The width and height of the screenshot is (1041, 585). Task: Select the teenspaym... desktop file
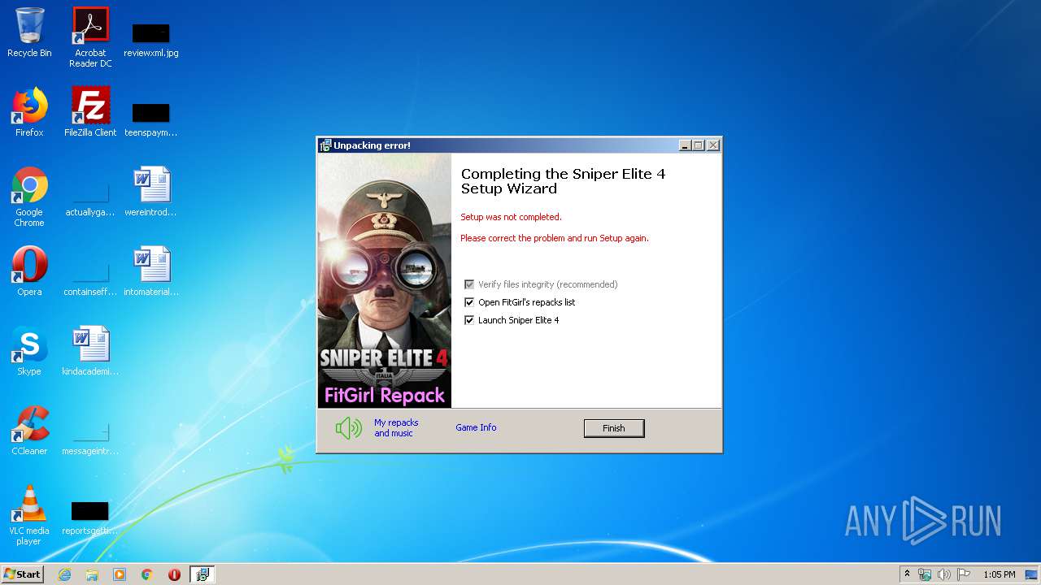(x=151, y=118)
